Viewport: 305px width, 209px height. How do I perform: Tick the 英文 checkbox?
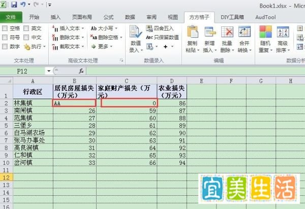click(x=26, y=28)
